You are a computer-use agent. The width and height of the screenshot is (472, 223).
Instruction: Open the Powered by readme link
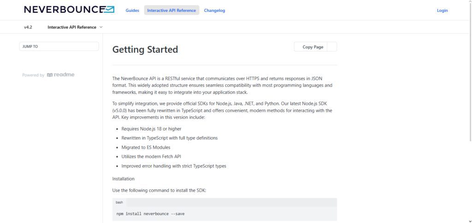tap(48, 75)
